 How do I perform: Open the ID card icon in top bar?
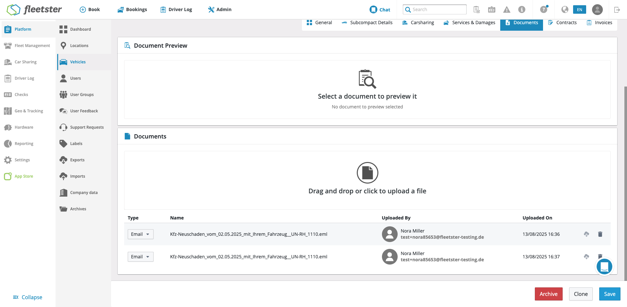coord(492,9)
